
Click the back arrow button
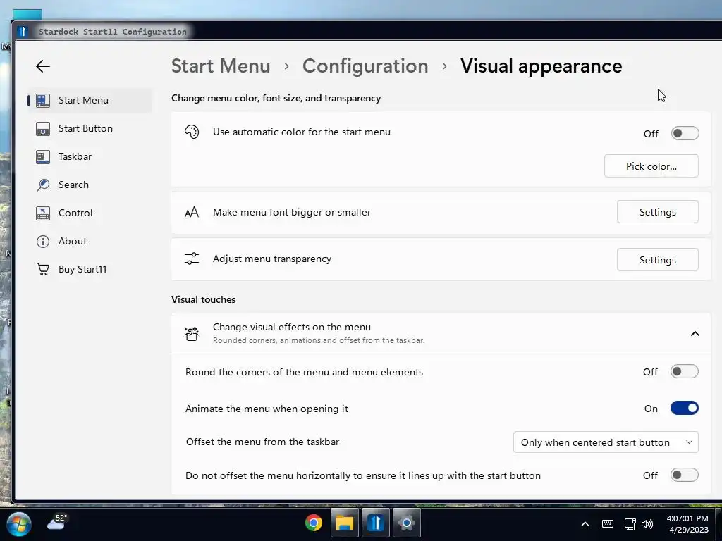click(x=43, y=66)
